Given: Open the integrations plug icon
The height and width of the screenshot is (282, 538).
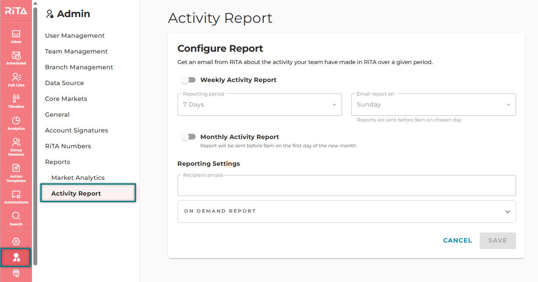Looking at the screenshot, I should pyautogui.click(x=16, y=274).
